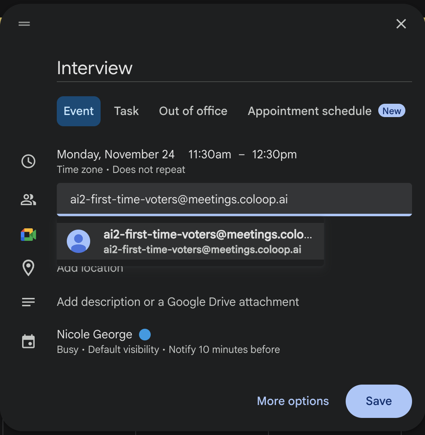
Task: Click the location pin icon
Action: click(28, 268)
